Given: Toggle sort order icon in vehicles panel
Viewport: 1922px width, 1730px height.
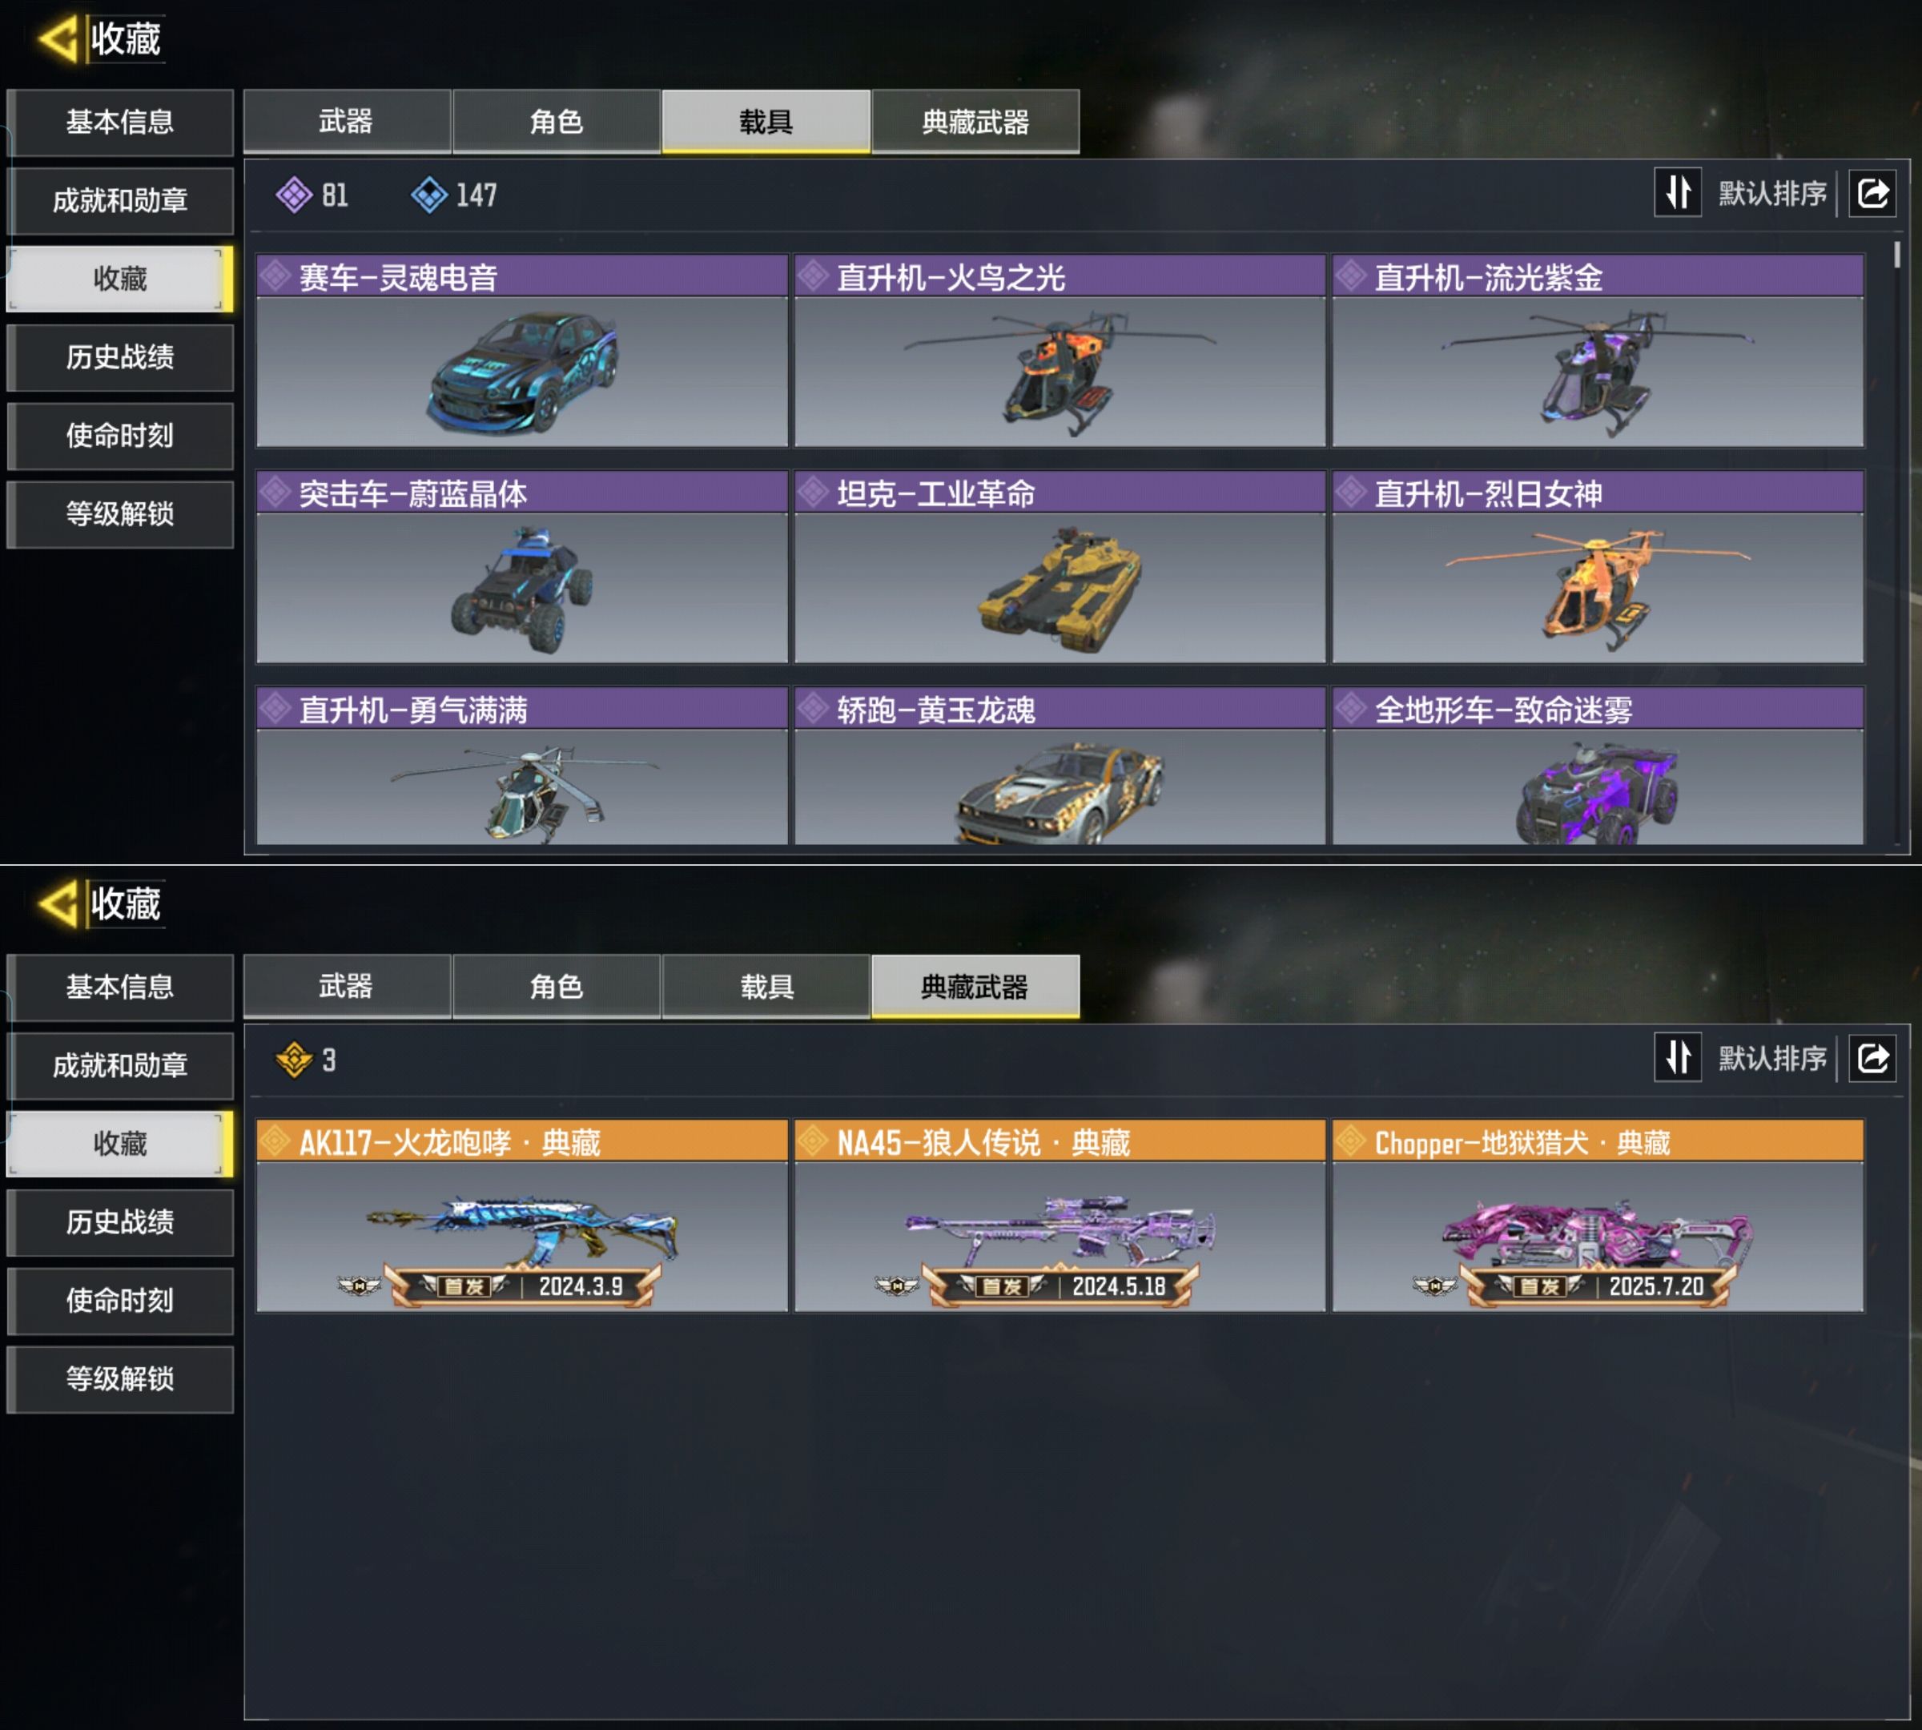Looking at the screenshot, I should [1678, 193].
